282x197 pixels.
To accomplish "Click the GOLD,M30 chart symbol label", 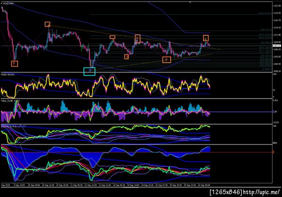I will (x=8, y=3).
